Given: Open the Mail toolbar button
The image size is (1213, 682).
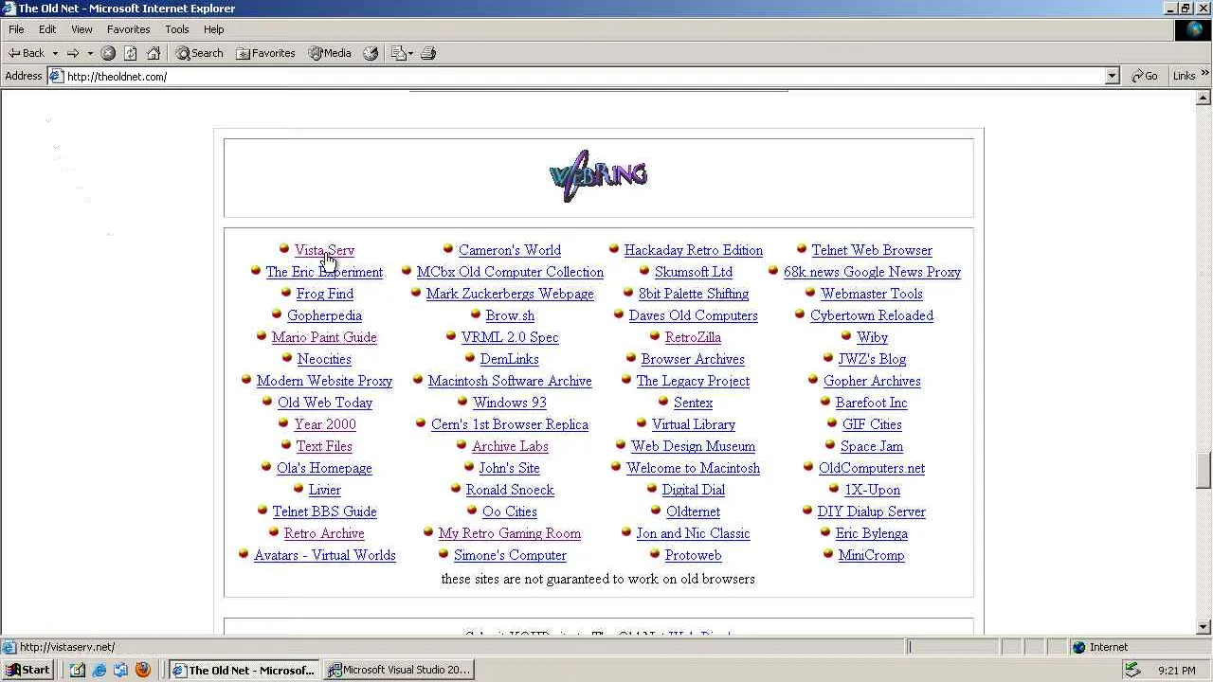Looking at the screenshot, I should 401,53.
